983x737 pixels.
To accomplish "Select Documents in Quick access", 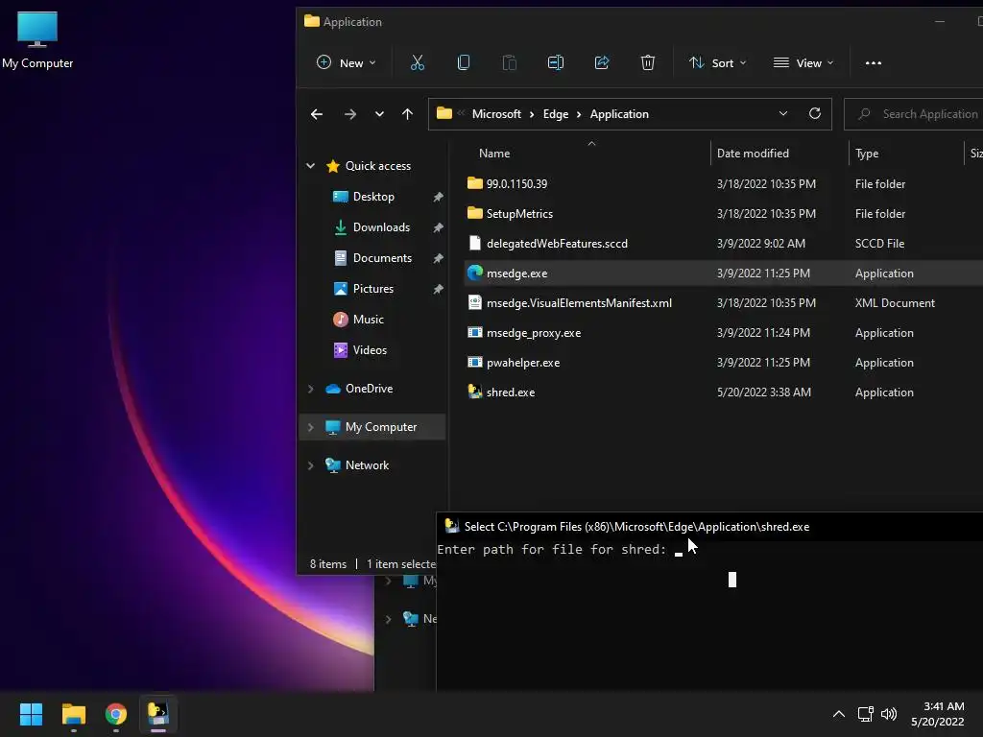I will [382, 258].
